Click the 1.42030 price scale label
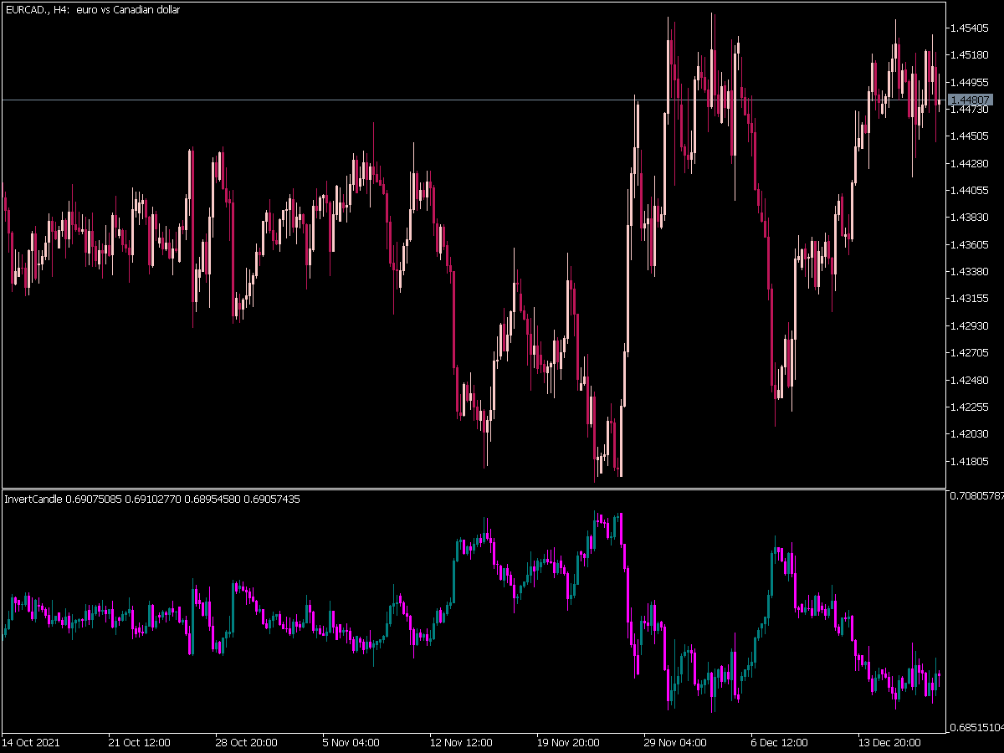Viewport: 1004px width, 753px height. pyautogui.click(x=969, y=433)
